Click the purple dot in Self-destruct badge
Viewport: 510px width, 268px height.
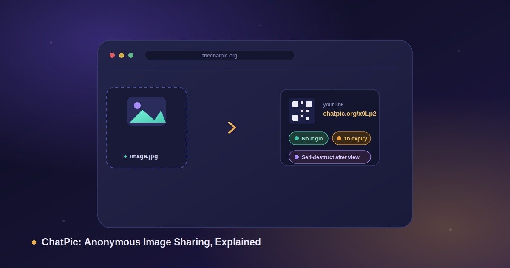tap(297, 157)
